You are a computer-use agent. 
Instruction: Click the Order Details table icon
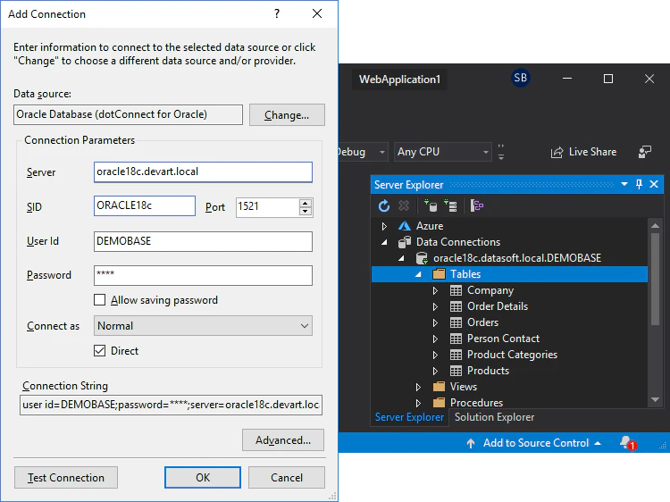click(456, 306)
